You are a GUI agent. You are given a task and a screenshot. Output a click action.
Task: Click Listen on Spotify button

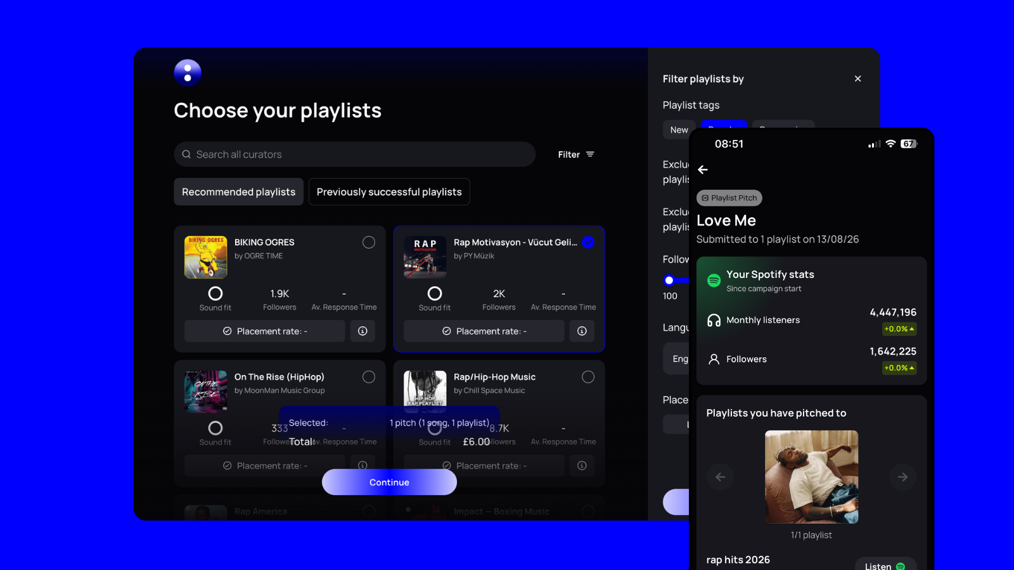(x=885, y=565)
